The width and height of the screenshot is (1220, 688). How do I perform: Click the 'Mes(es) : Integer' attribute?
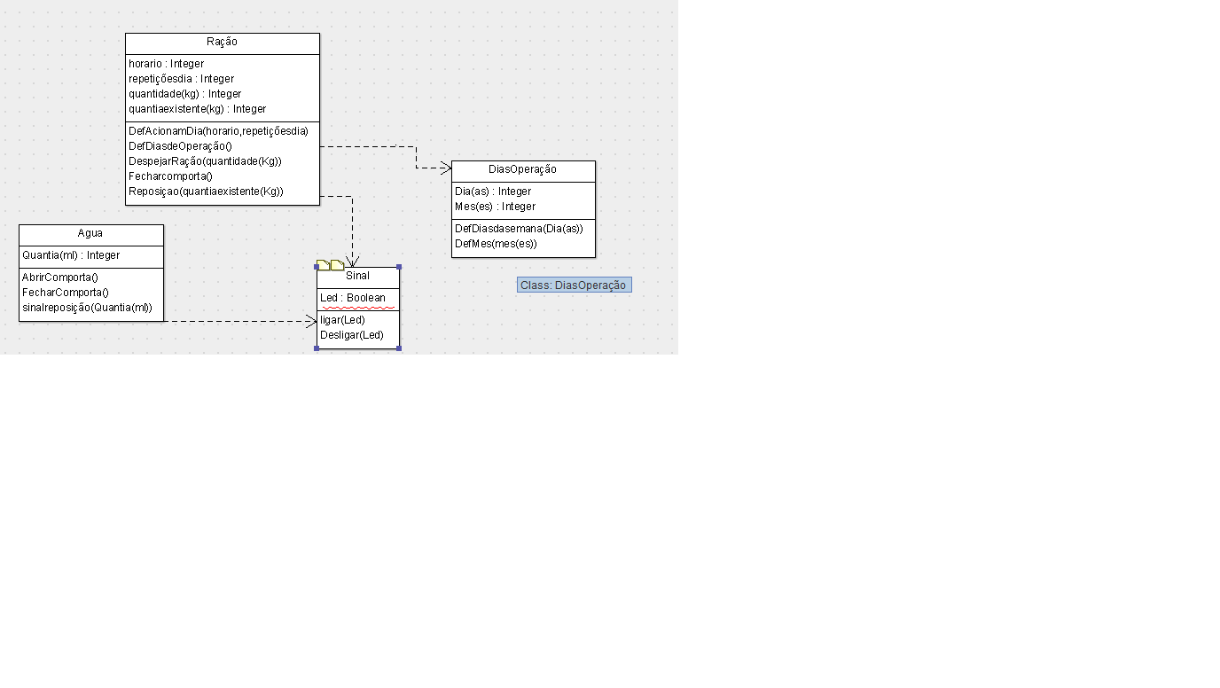pos(495,207)
